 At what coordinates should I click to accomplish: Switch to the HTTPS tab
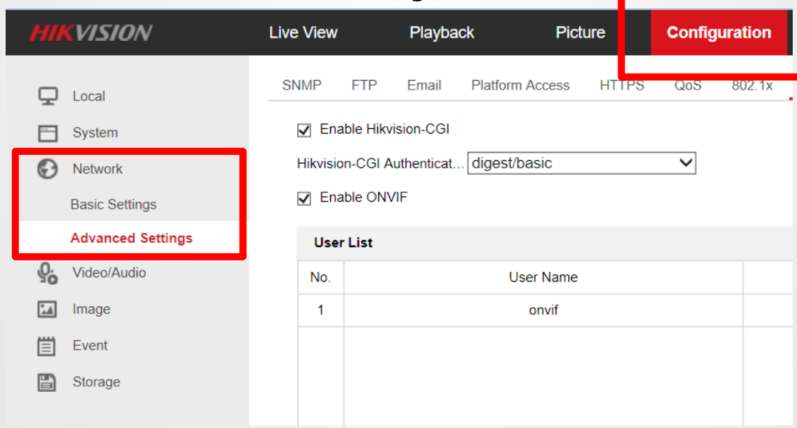pos(622,86)
